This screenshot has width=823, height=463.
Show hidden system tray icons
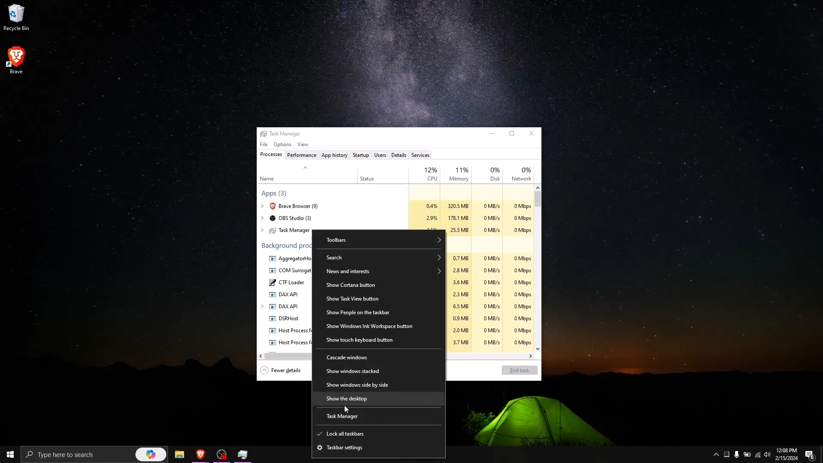[x=716, y=454]
